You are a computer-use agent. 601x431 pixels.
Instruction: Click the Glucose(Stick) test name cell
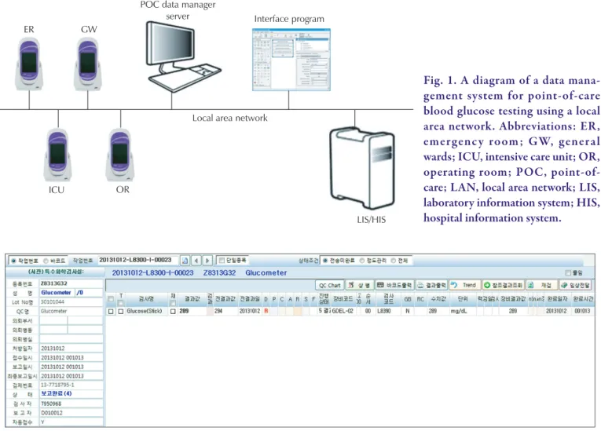145,311
